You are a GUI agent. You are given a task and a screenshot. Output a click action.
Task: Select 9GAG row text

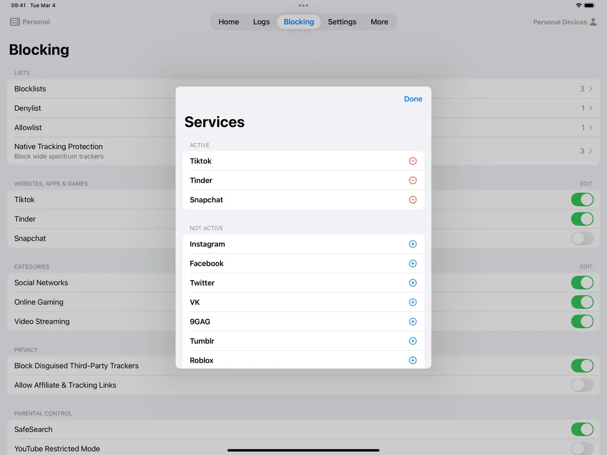(x=200, y=322)
